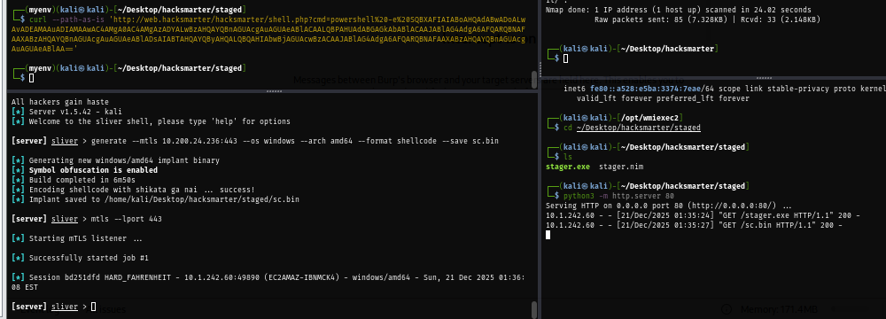Viewport: 886px width, 319px height.
Task: Click the 'inet6 fe80::a528' address line
Action: tap(725, 89)
